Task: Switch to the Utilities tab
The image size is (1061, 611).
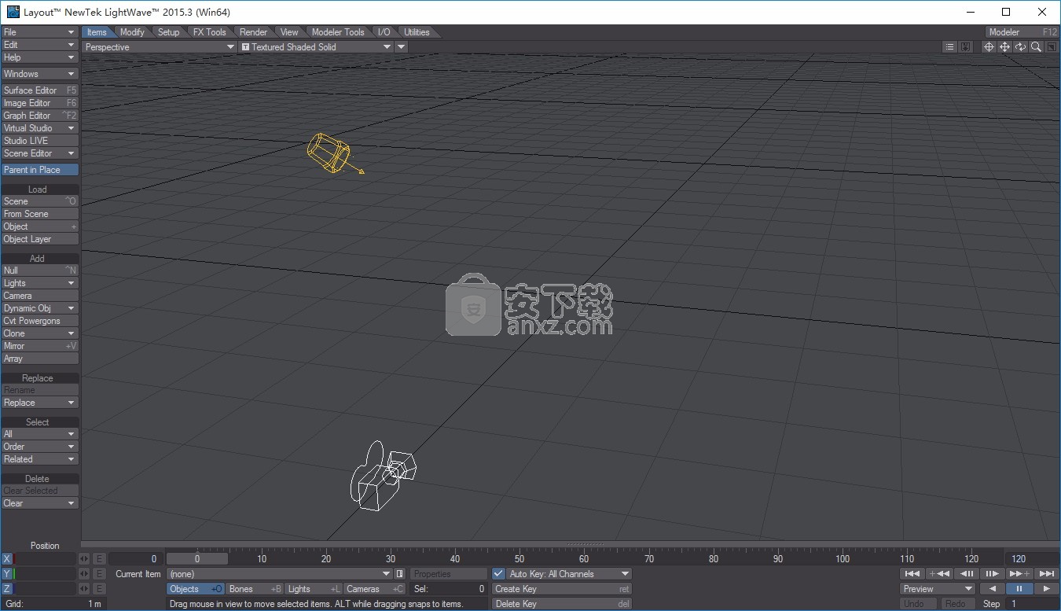Action: 417,32
